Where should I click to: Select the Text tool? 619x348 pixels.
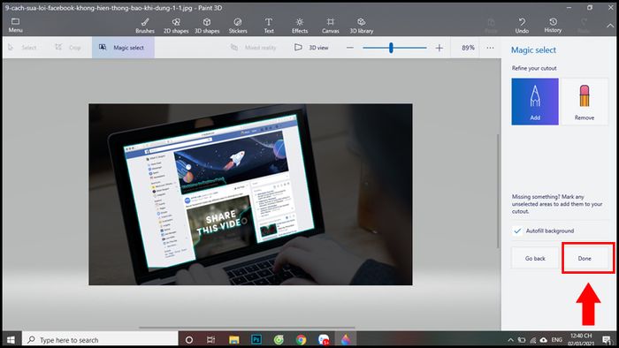tap(269, 26)
